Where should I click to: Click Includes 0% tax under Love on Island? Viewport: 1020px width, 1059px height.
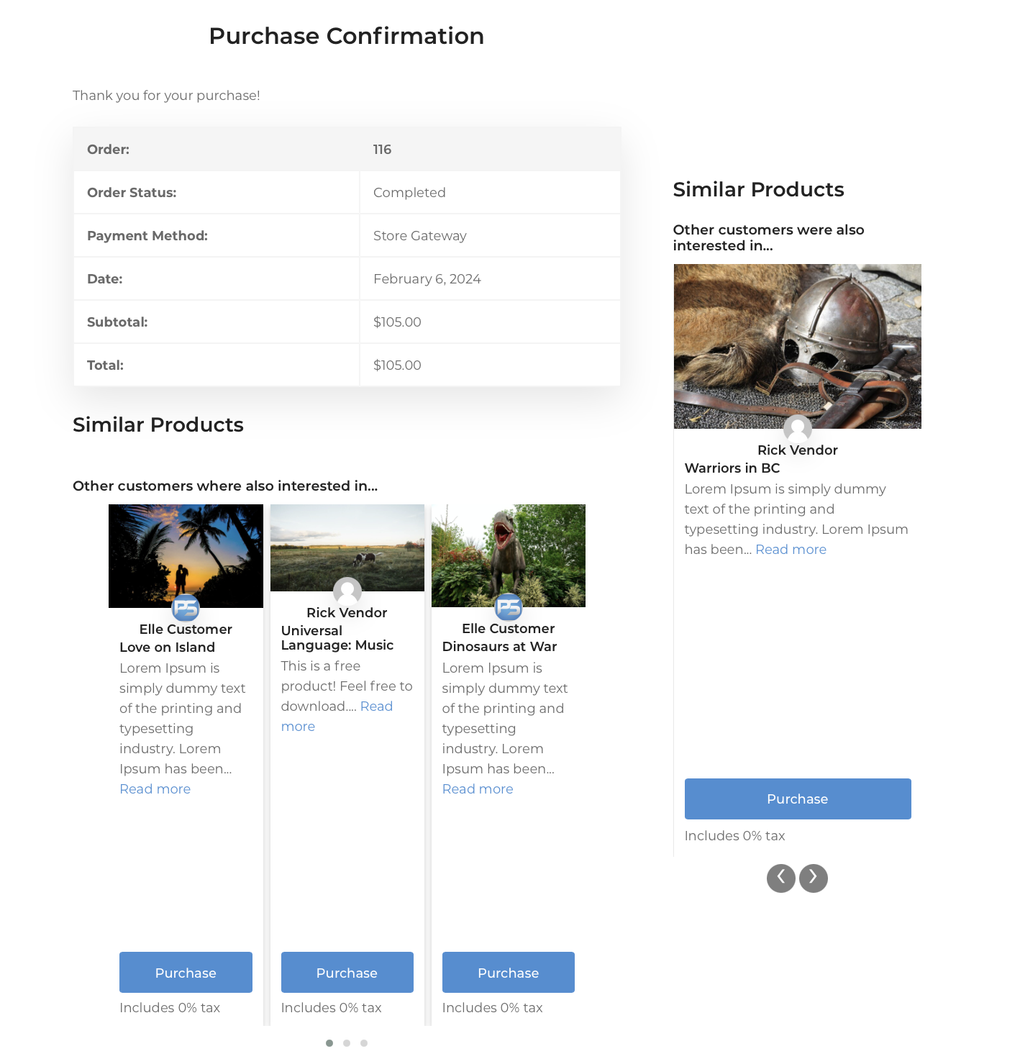click(170, 1008)
